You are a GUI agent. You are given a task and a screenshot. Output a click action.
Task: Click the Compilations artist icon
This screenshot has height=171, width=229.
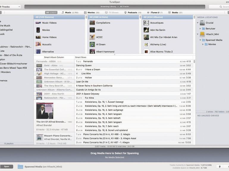click(x=92, y=23)
